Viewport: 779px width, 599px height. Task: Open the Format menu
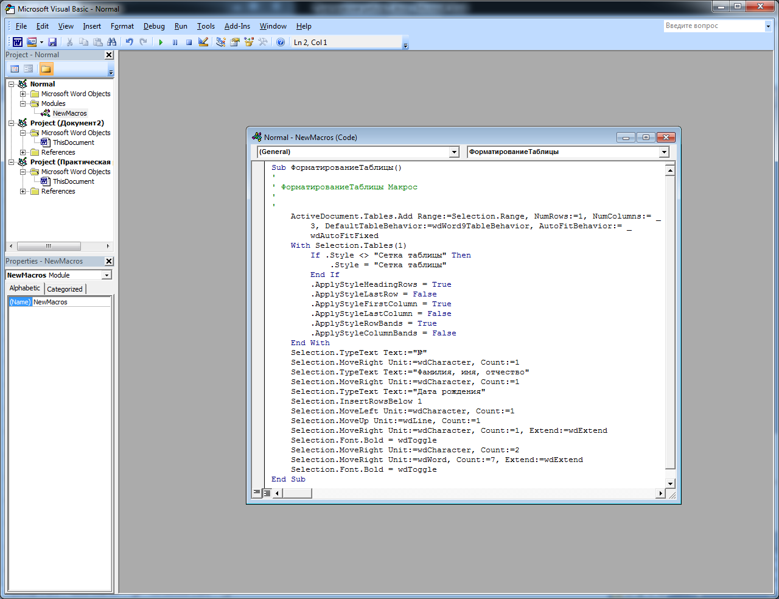pos(122,26)
